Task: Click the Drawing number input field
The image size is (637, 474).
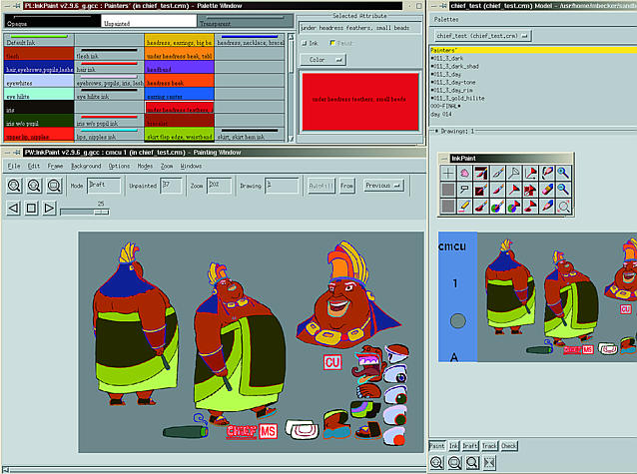Action: coord(281,186)
